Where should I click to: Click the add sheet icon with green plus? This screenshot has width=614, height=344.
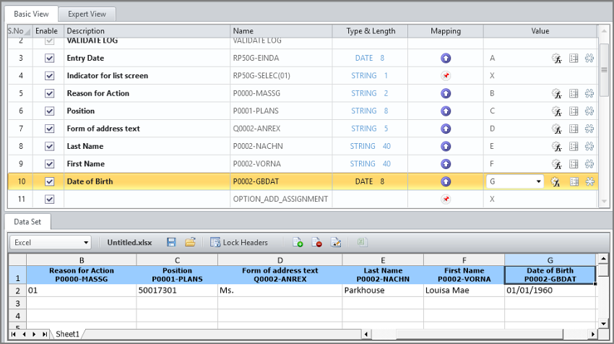(298, 243)
